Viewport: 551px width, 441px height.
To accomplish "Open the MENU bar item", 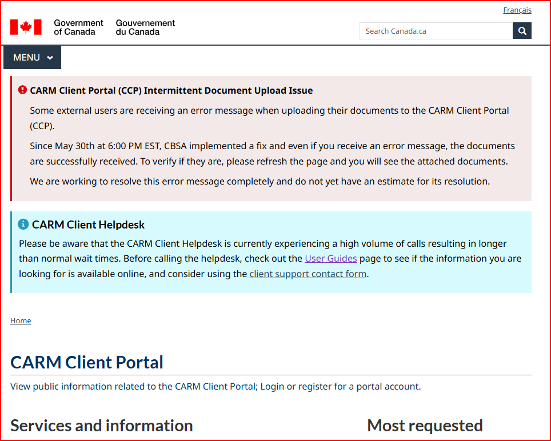I will tap(26, 57).
